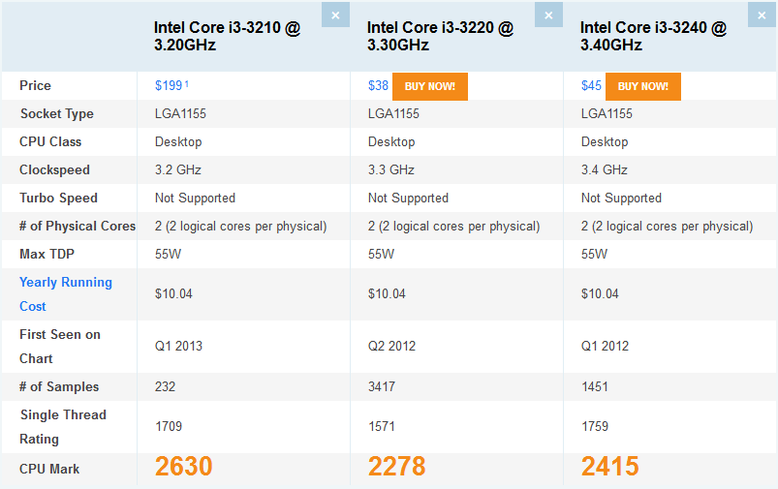
Task: Click the CPU Mark score 2630
Action: (x=183, y=467)
